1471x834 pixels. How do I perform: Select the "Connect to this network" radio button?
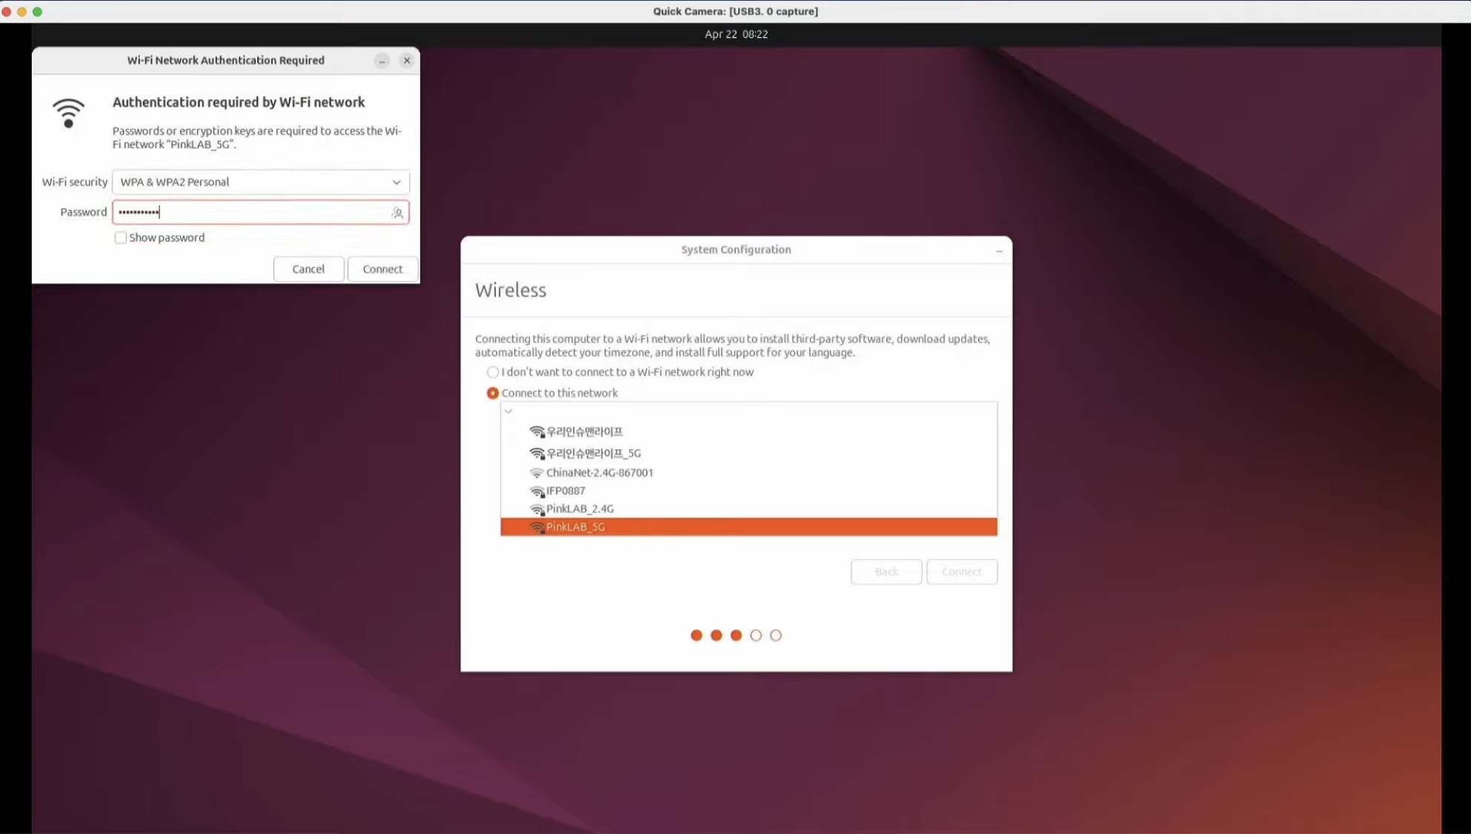point(493,393)
